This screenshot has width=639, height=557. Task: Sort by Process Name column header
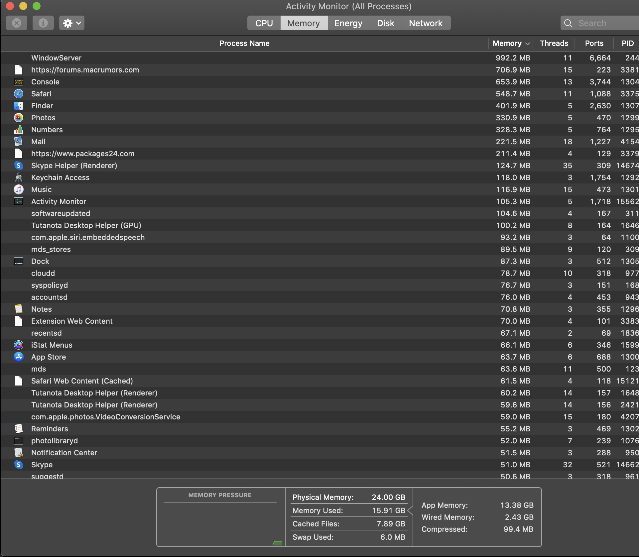pos(244,43)
